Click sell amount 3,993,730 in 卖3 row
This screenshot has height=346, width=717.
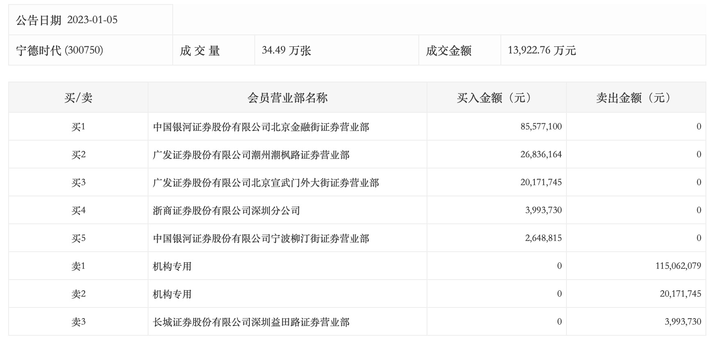pos(683,322)
